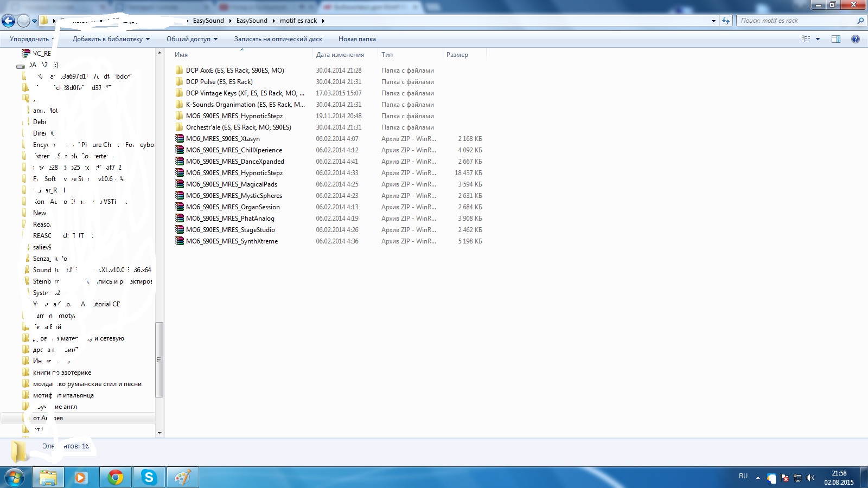Click the MagicalPads ZIP archive icon

[179, 184]
